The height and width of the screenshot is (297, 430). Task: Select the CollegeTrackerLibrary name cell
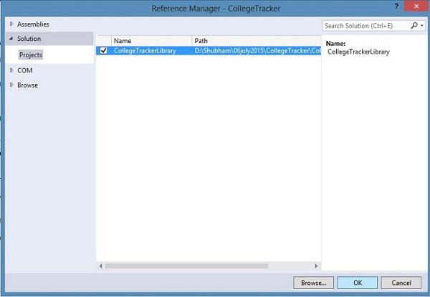(x=145, y=51)
